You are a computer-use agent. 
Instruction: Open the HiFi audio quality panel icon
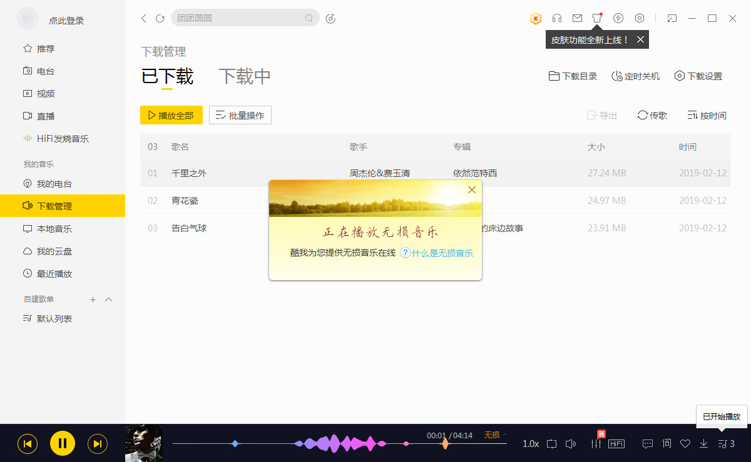click(x=616, y=443)
